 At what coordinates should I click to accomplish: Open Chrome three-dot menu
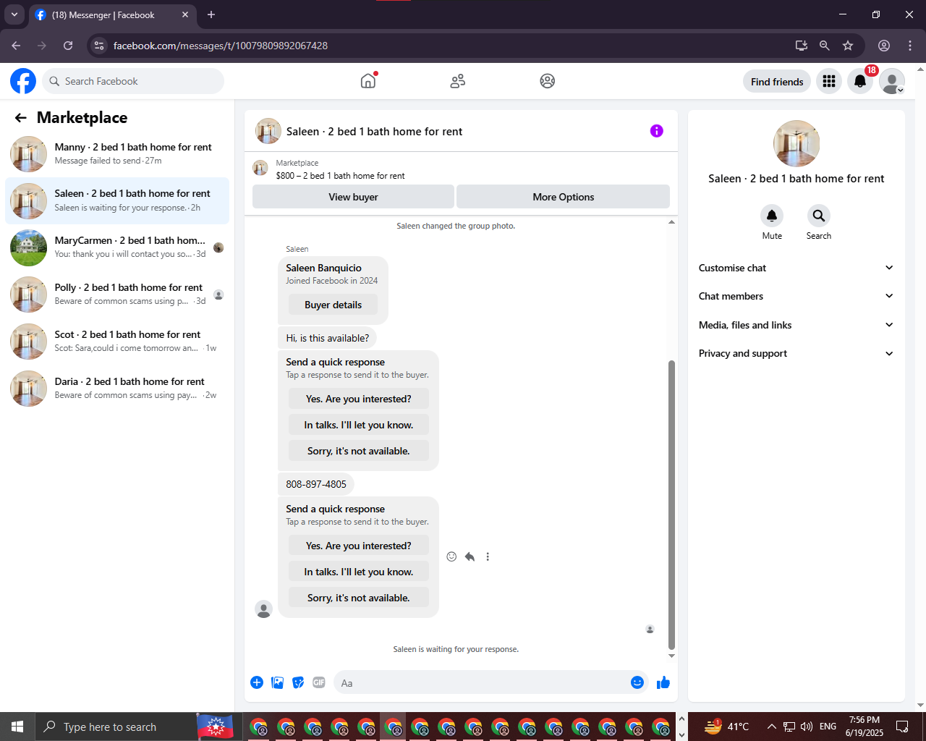pyautogui.click(x=910, y=46)
